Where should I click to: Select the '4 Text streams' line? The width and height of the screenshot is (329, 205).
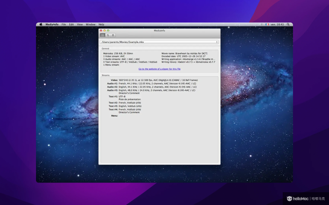130,62
